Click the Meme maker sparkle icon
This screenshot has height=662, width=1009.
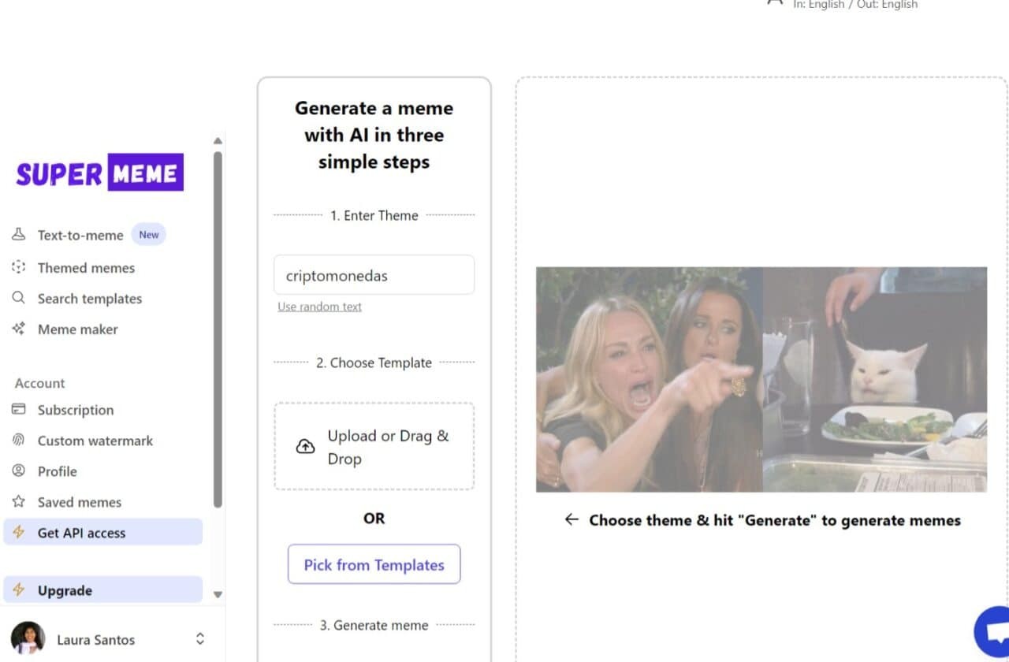(x=19, y=329)
